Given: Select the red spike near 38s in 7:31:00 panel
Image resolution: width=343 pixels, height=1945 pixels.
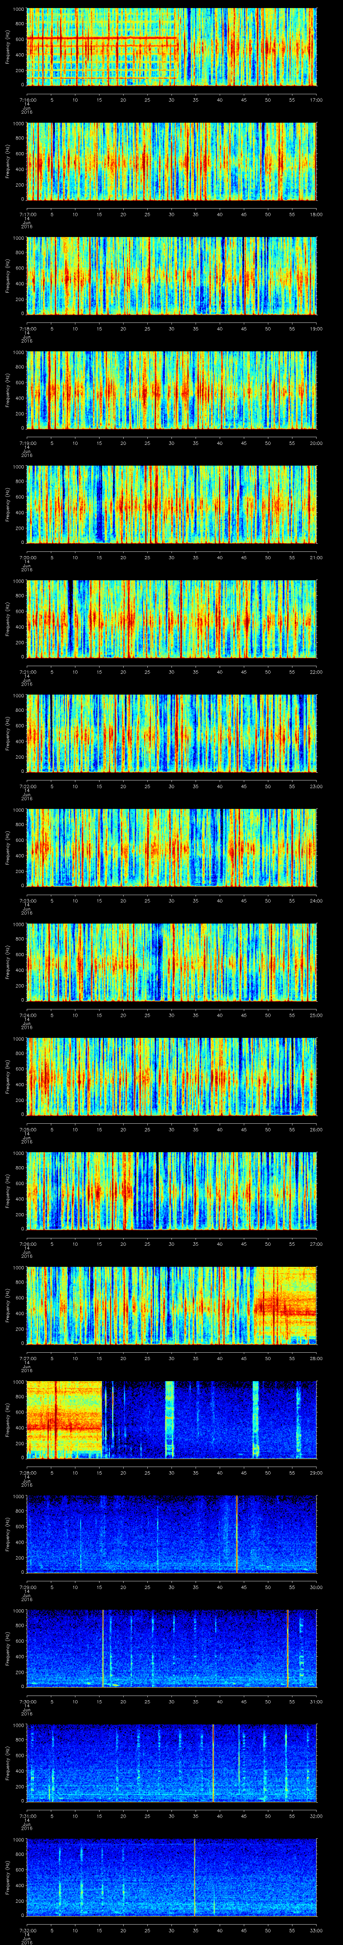Looking at the screenshot, I should pyautogui.click(x=213, y=1763).
